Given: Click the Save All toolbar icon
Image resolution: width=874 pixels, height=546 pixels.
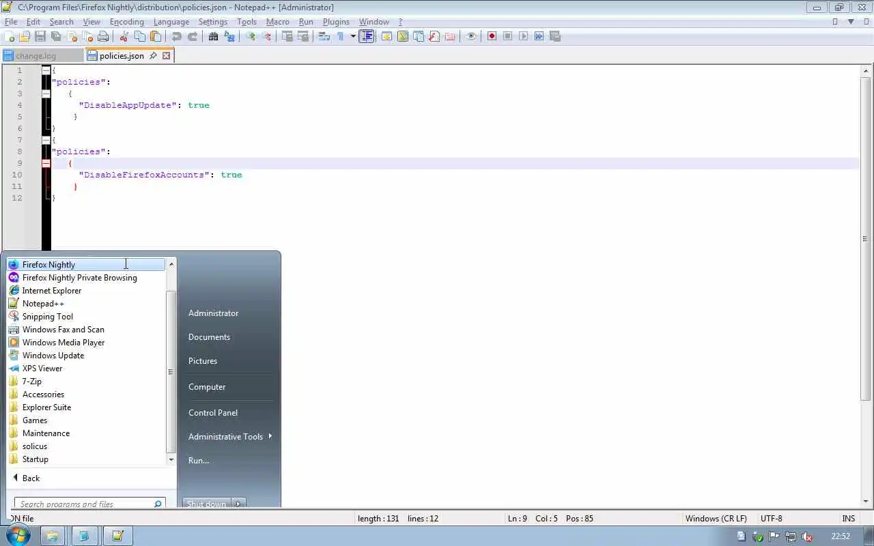Looking at the screenshot, I should (x=55, y=36).
